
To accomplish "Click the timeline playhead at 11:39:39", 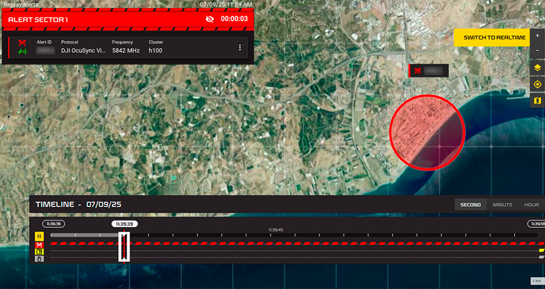I will [124, 247].
